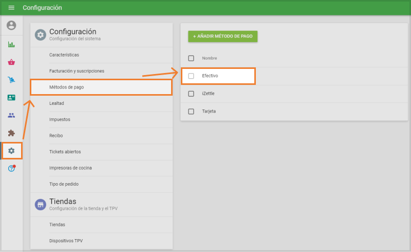Open the customers people icon

point(11,115)
